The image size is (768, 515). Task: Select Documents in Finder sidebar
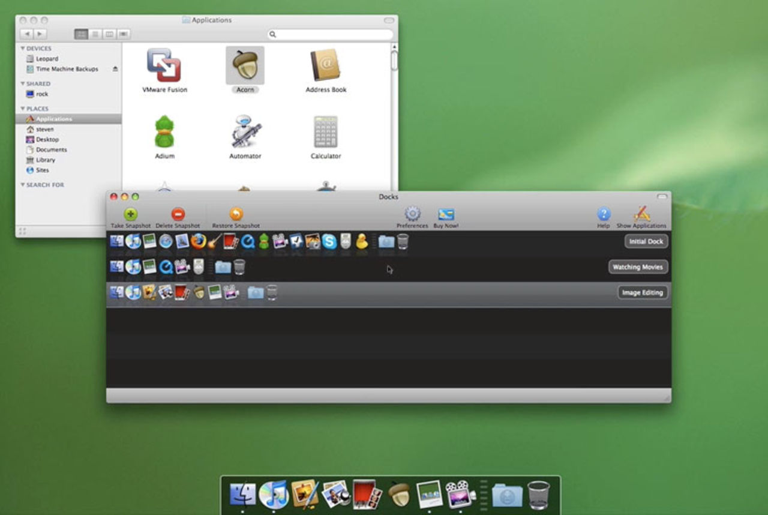pos(51,149)
